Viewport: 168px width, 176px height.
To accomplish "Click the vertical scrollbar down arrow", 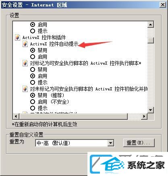I will (151, 110).
